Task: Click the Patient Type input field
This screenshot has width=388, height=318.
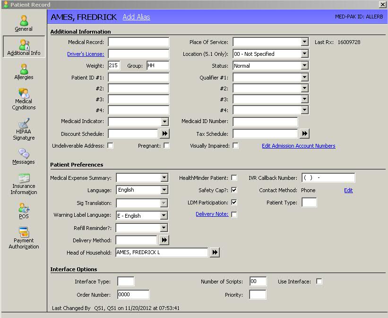Action: [x=309, y=202]
